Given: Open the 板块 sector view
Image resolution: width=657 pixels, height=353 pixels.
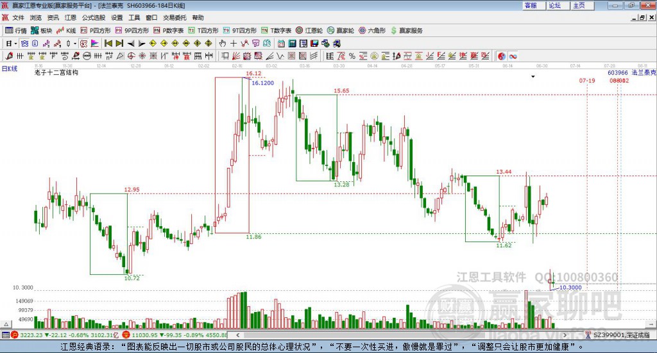Looking at the screenshot, I should pyautogui.click(x=42, y=31).
